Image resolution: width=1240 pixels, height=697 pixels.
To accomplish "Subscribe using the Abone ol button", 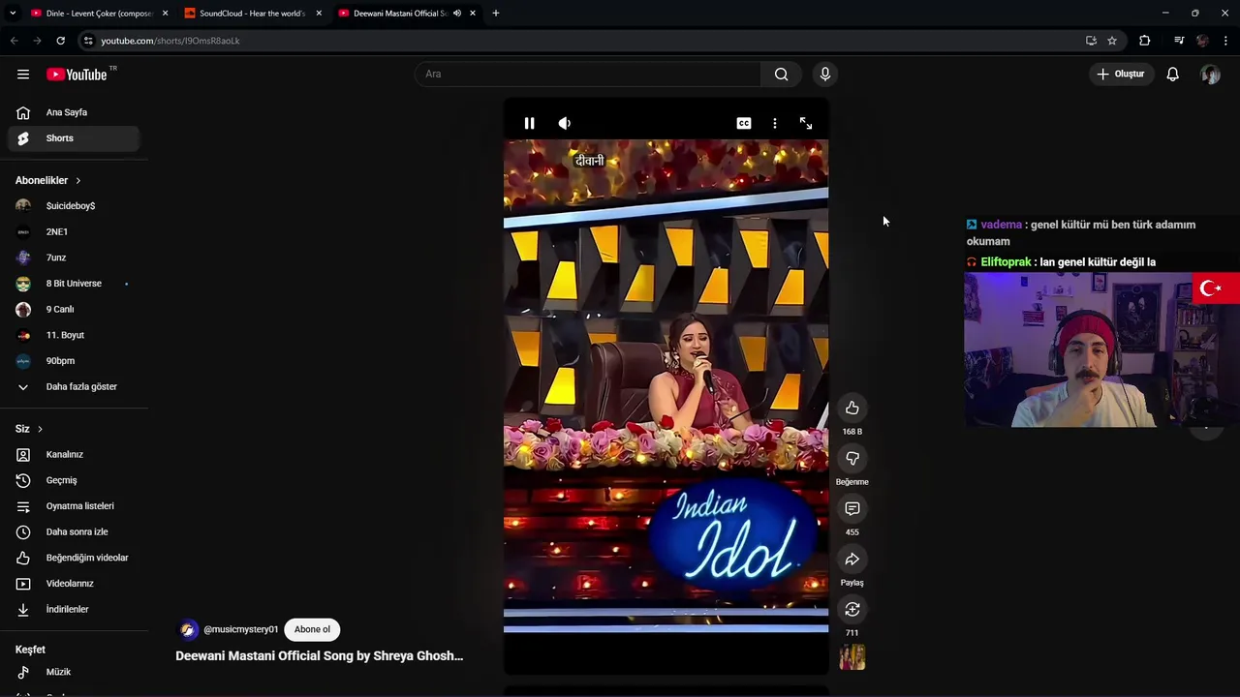I will [x=312, y=629].
